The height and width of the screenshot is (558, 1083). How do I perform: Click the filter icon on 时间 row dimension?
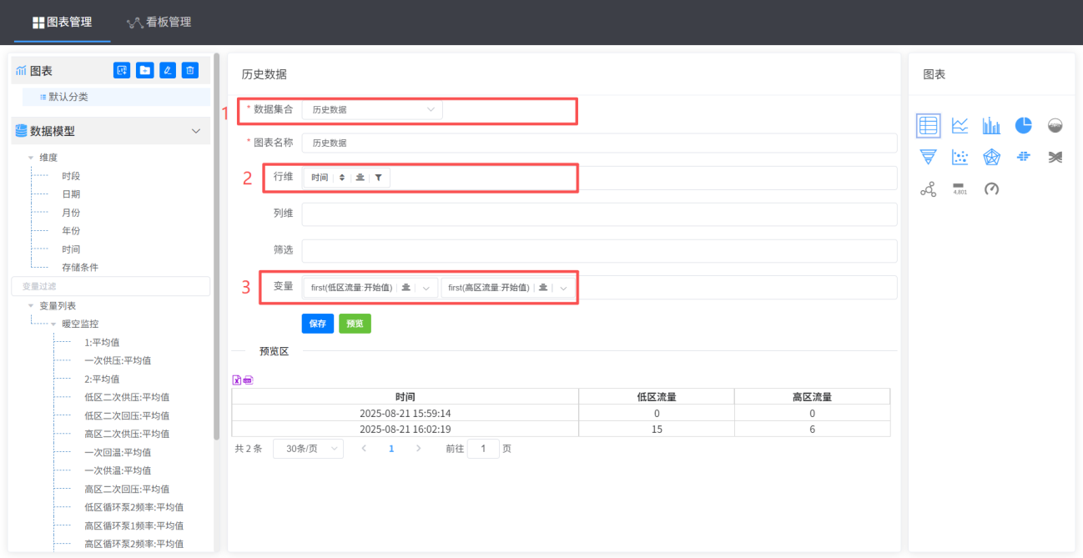click(x=378, y=178)
